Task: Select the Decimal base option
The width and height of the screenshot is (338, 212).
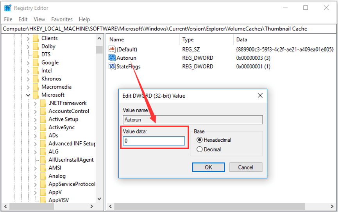Action: [x=200, y=149]
